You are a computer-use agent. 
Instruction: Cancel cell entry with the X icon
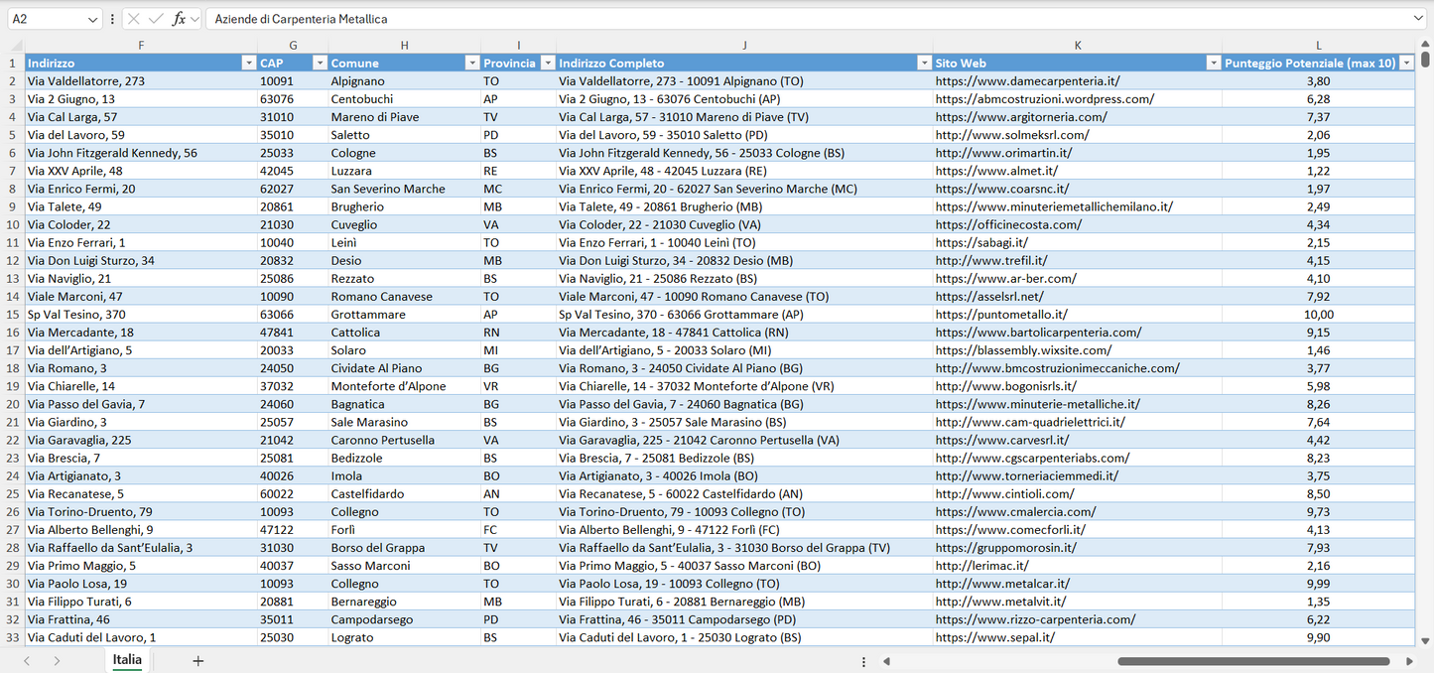coord(133,18)
